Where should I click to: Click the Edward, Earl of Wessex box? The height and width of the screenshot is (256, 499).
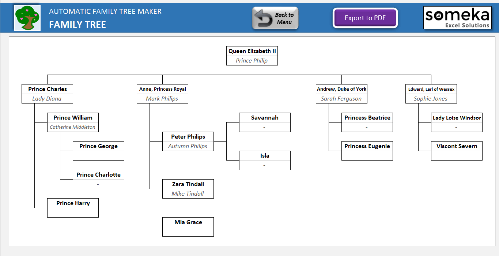click(431, 94)
